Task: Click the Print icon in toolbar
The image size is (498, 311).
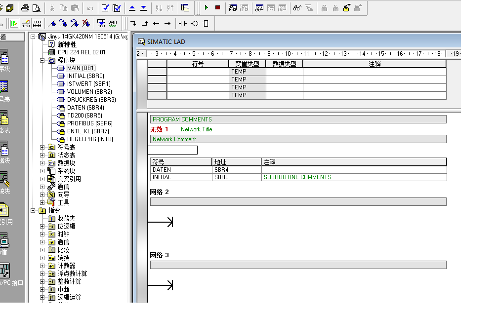Action: [25, 8]
